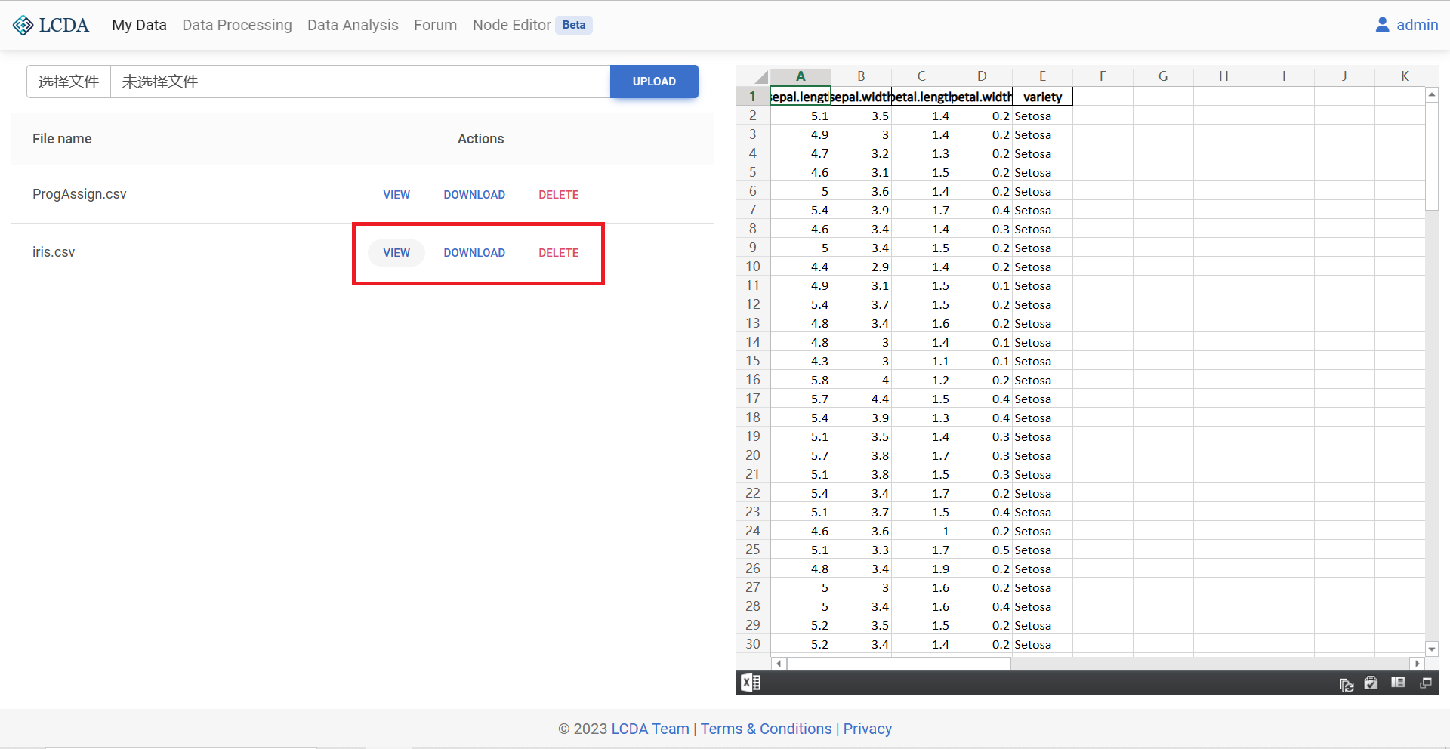This screenshot has height=749, width=1450.
Task: Open the Node Editor tab
Action: point(511,25)
